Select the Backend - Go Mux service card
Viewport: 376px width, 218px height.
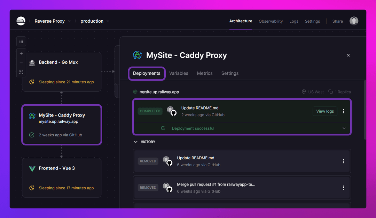[x=62, y=72]
